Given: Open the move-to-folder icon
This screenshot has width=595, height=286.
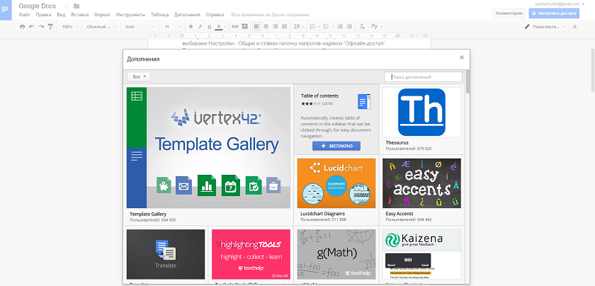Looking at the screenshot, I should tap(76, 6).
